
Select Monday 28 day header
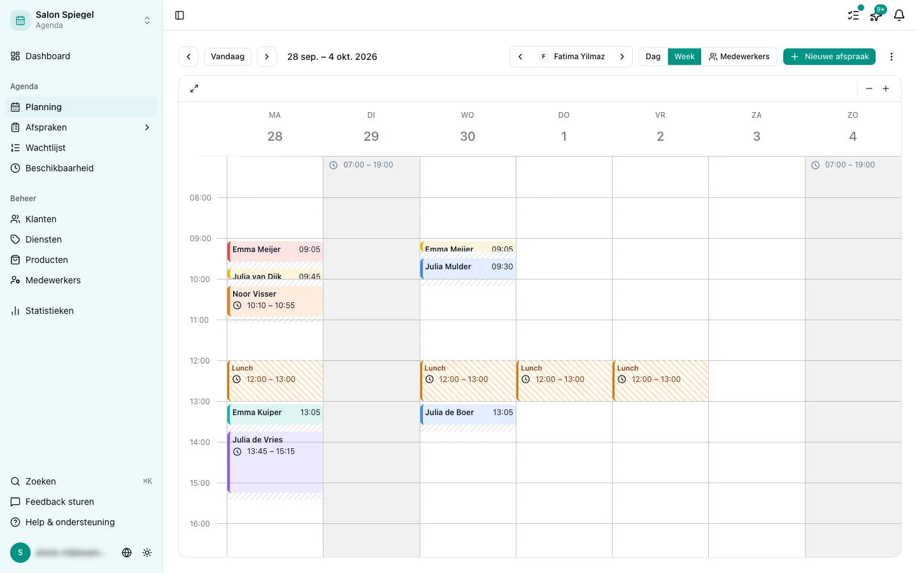275,127
